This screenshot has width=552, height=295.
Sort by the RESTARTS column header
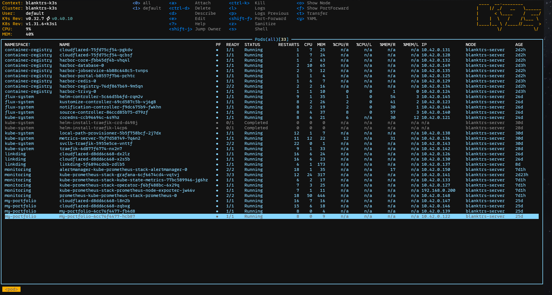coord(288,45)
